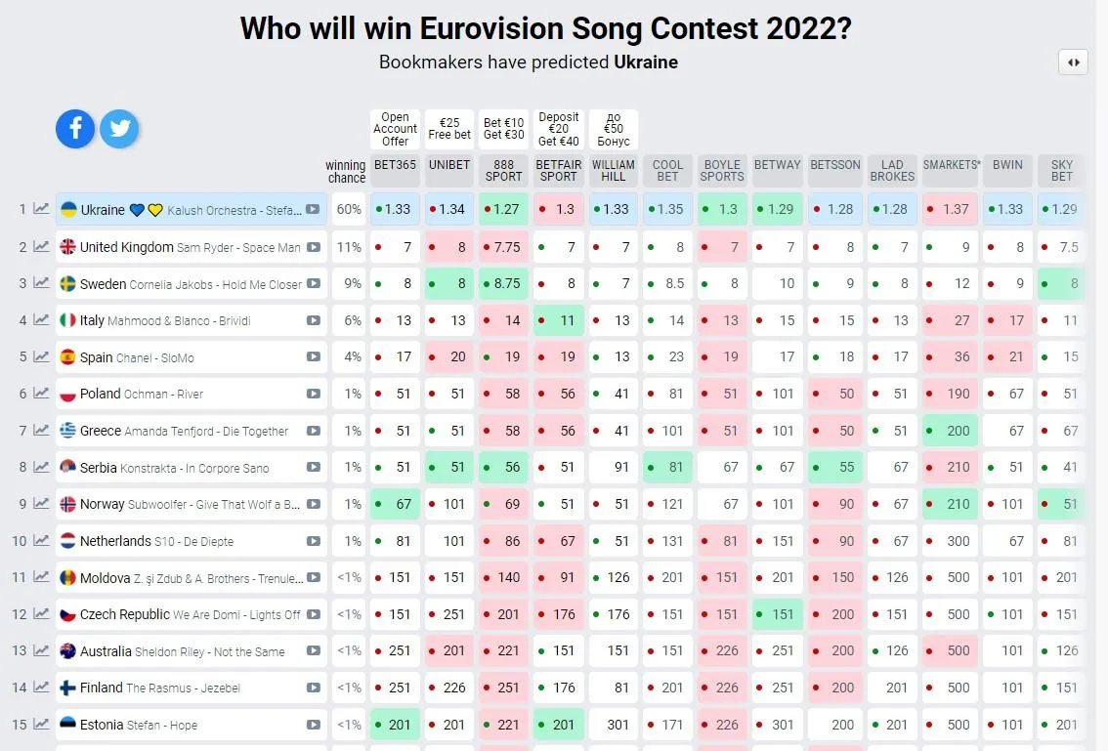Expand table width with arrows button
Screen dimensions: 1108x751
pos(1073,63)
